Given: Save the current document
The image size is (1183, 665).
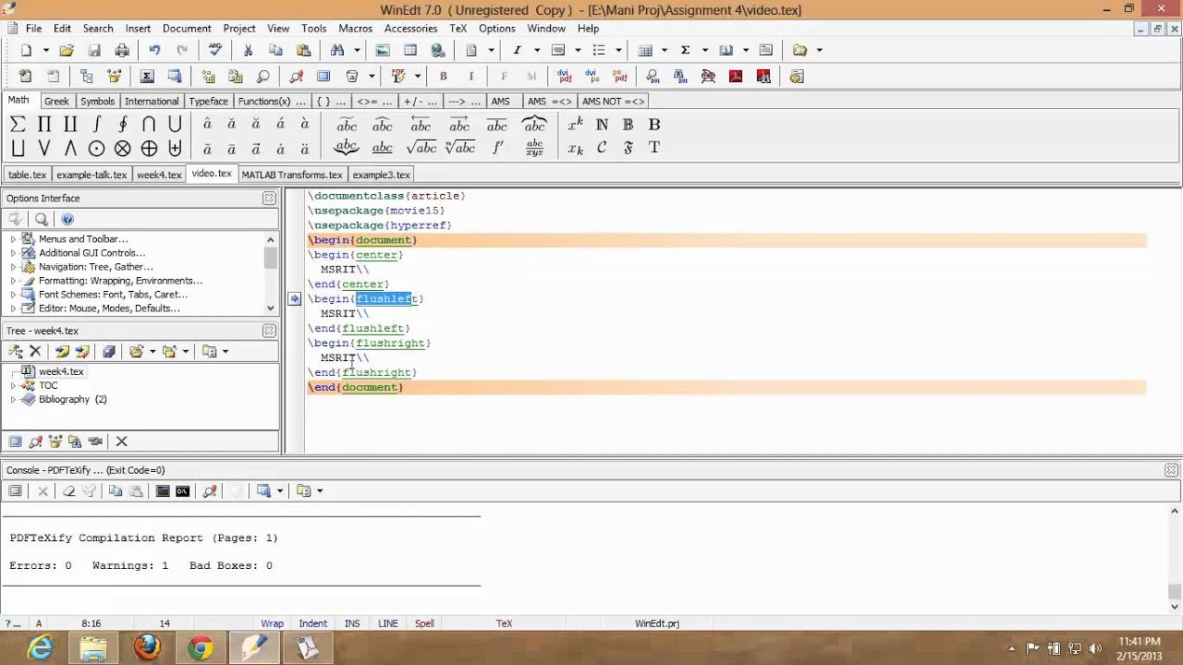Looking at the screenshot, I should [94, 51].
